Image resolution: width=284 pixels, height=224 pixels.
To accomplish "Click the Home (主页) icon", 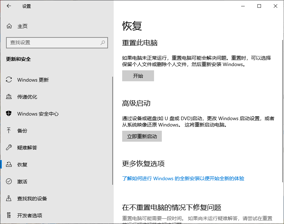I will click(9, 26).
